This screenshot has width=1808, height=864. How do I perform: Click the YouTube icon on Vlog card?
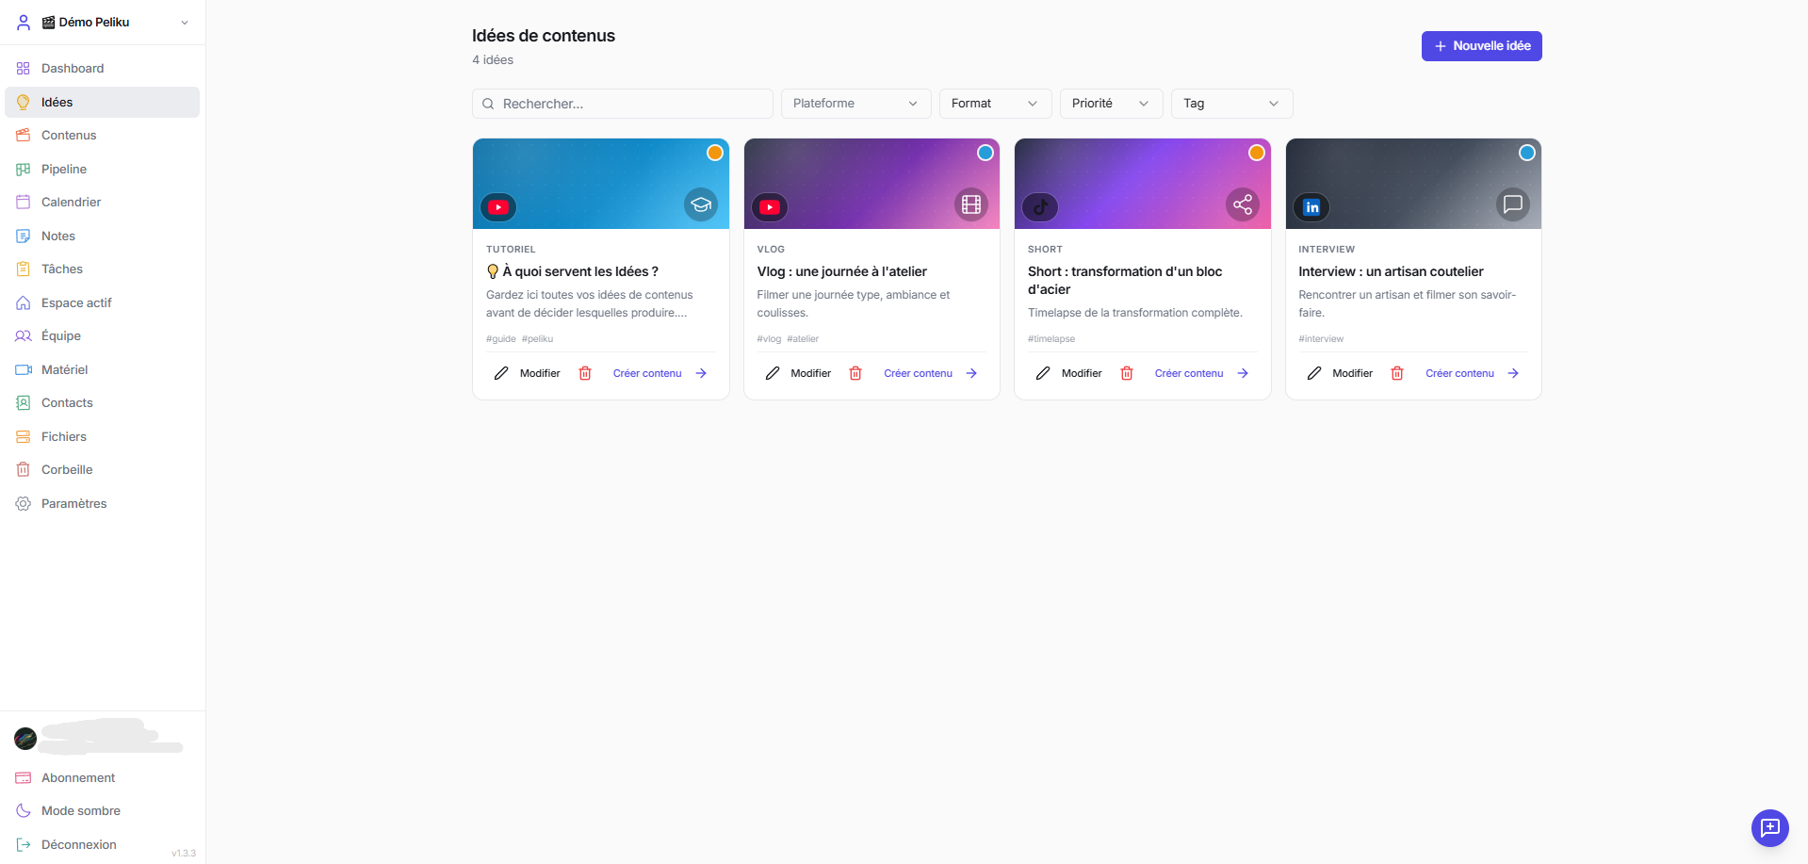[770, 207]
